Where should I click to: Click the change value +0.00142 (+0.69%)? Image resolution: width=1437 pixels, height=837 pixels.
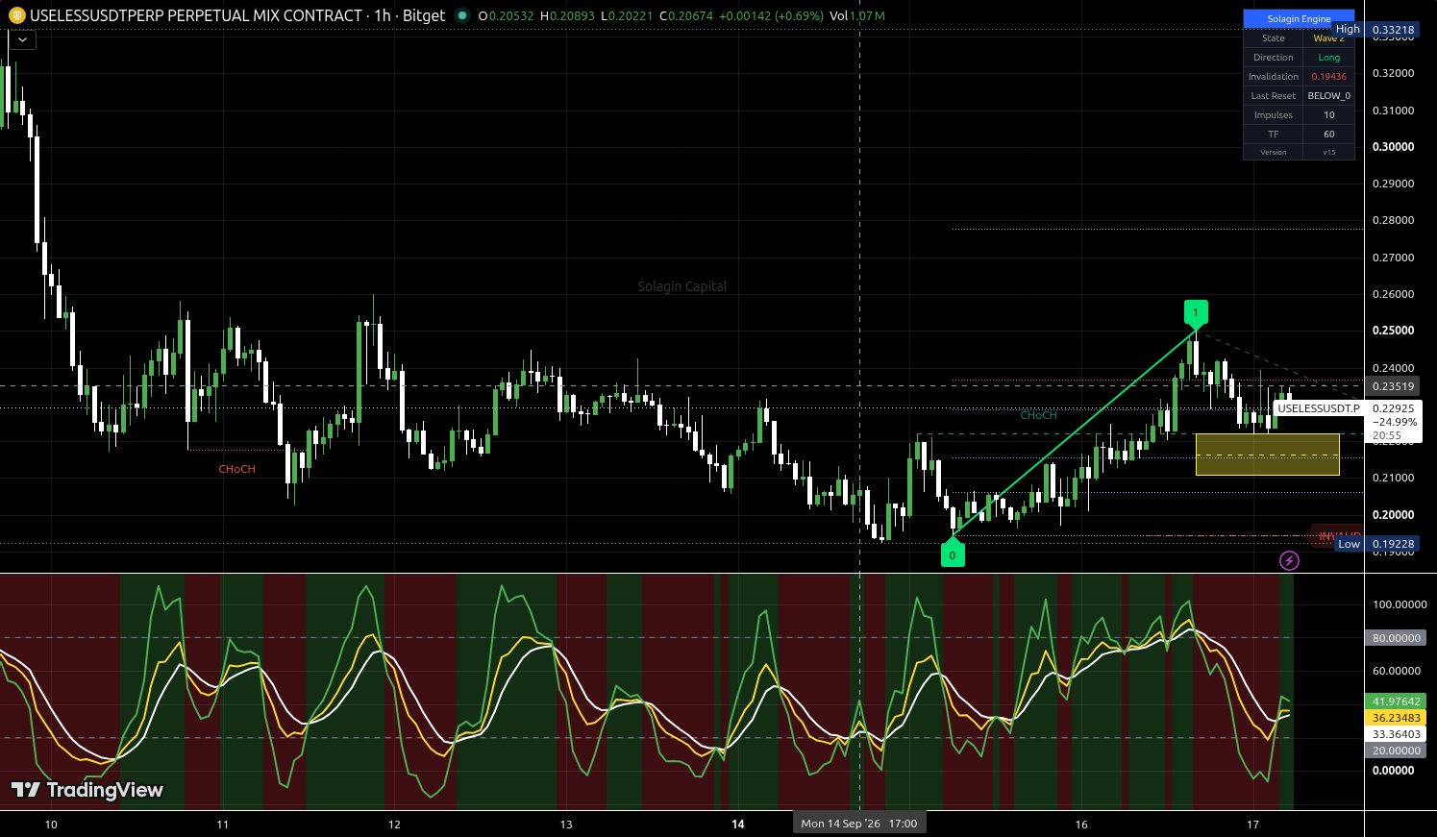pos(771,15)
